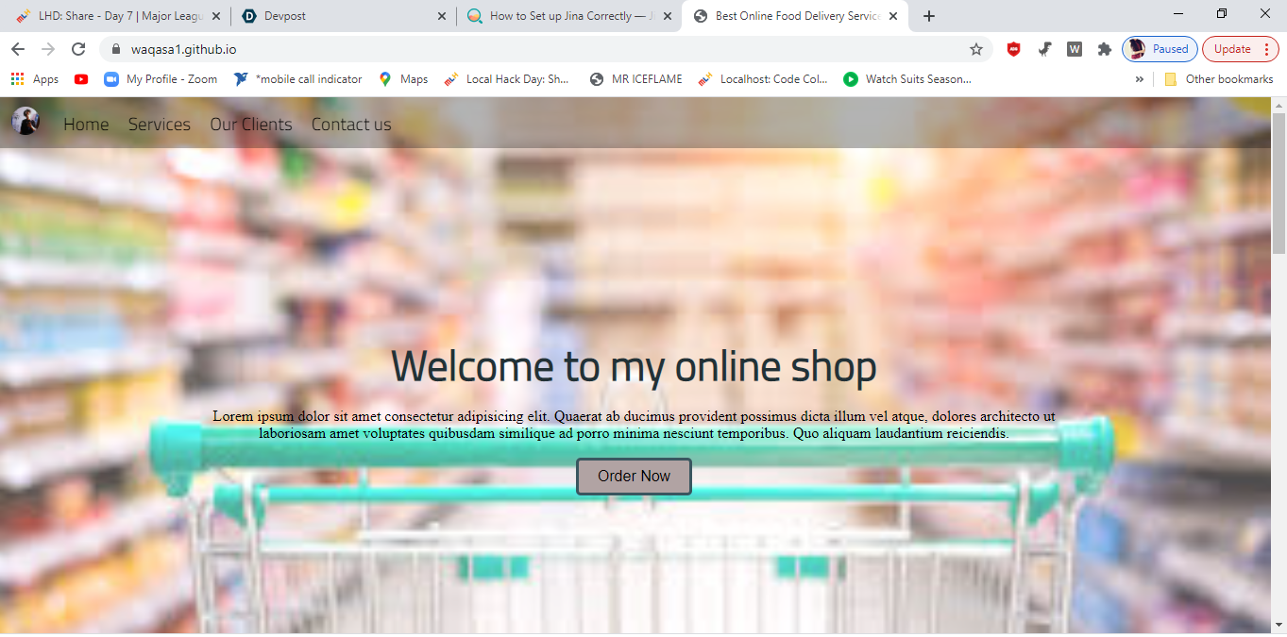Image resolution: width=1287 pixels, height=637 pixels.
Task: Click the profile avatar in site navbar
Action: point(25,121)
